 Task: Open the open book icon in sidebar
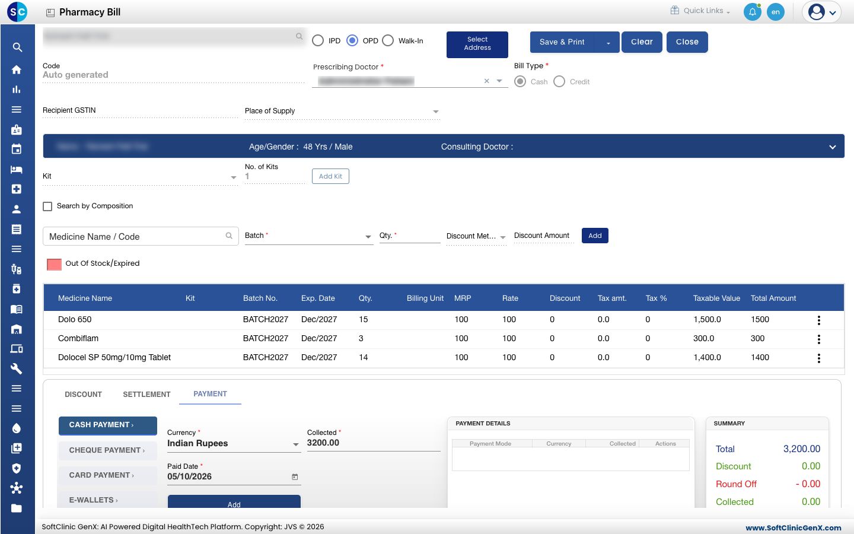click(x=17, y=309)
